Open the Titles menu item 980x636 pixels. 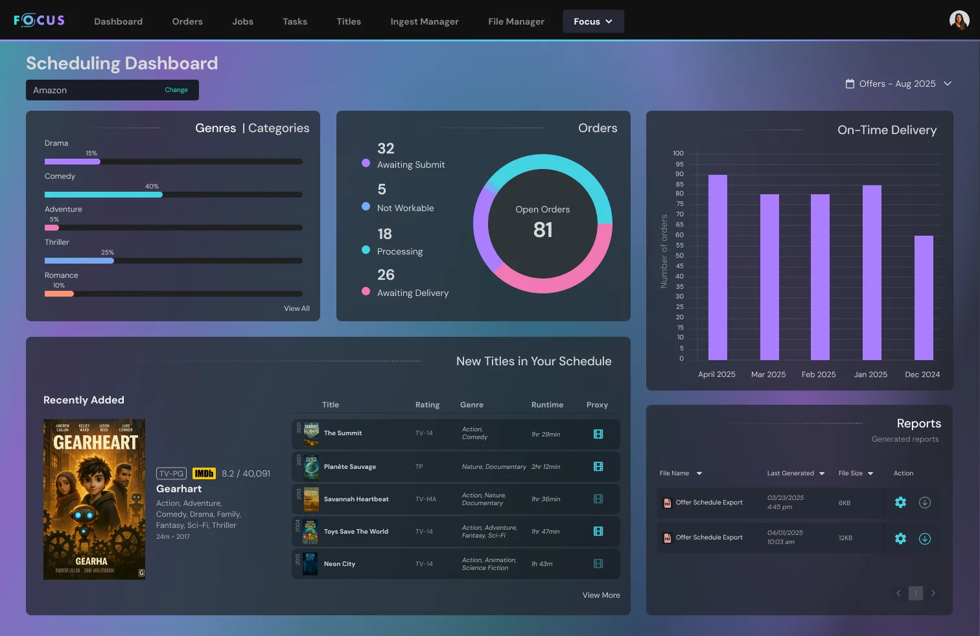click(x=349, y=21)
